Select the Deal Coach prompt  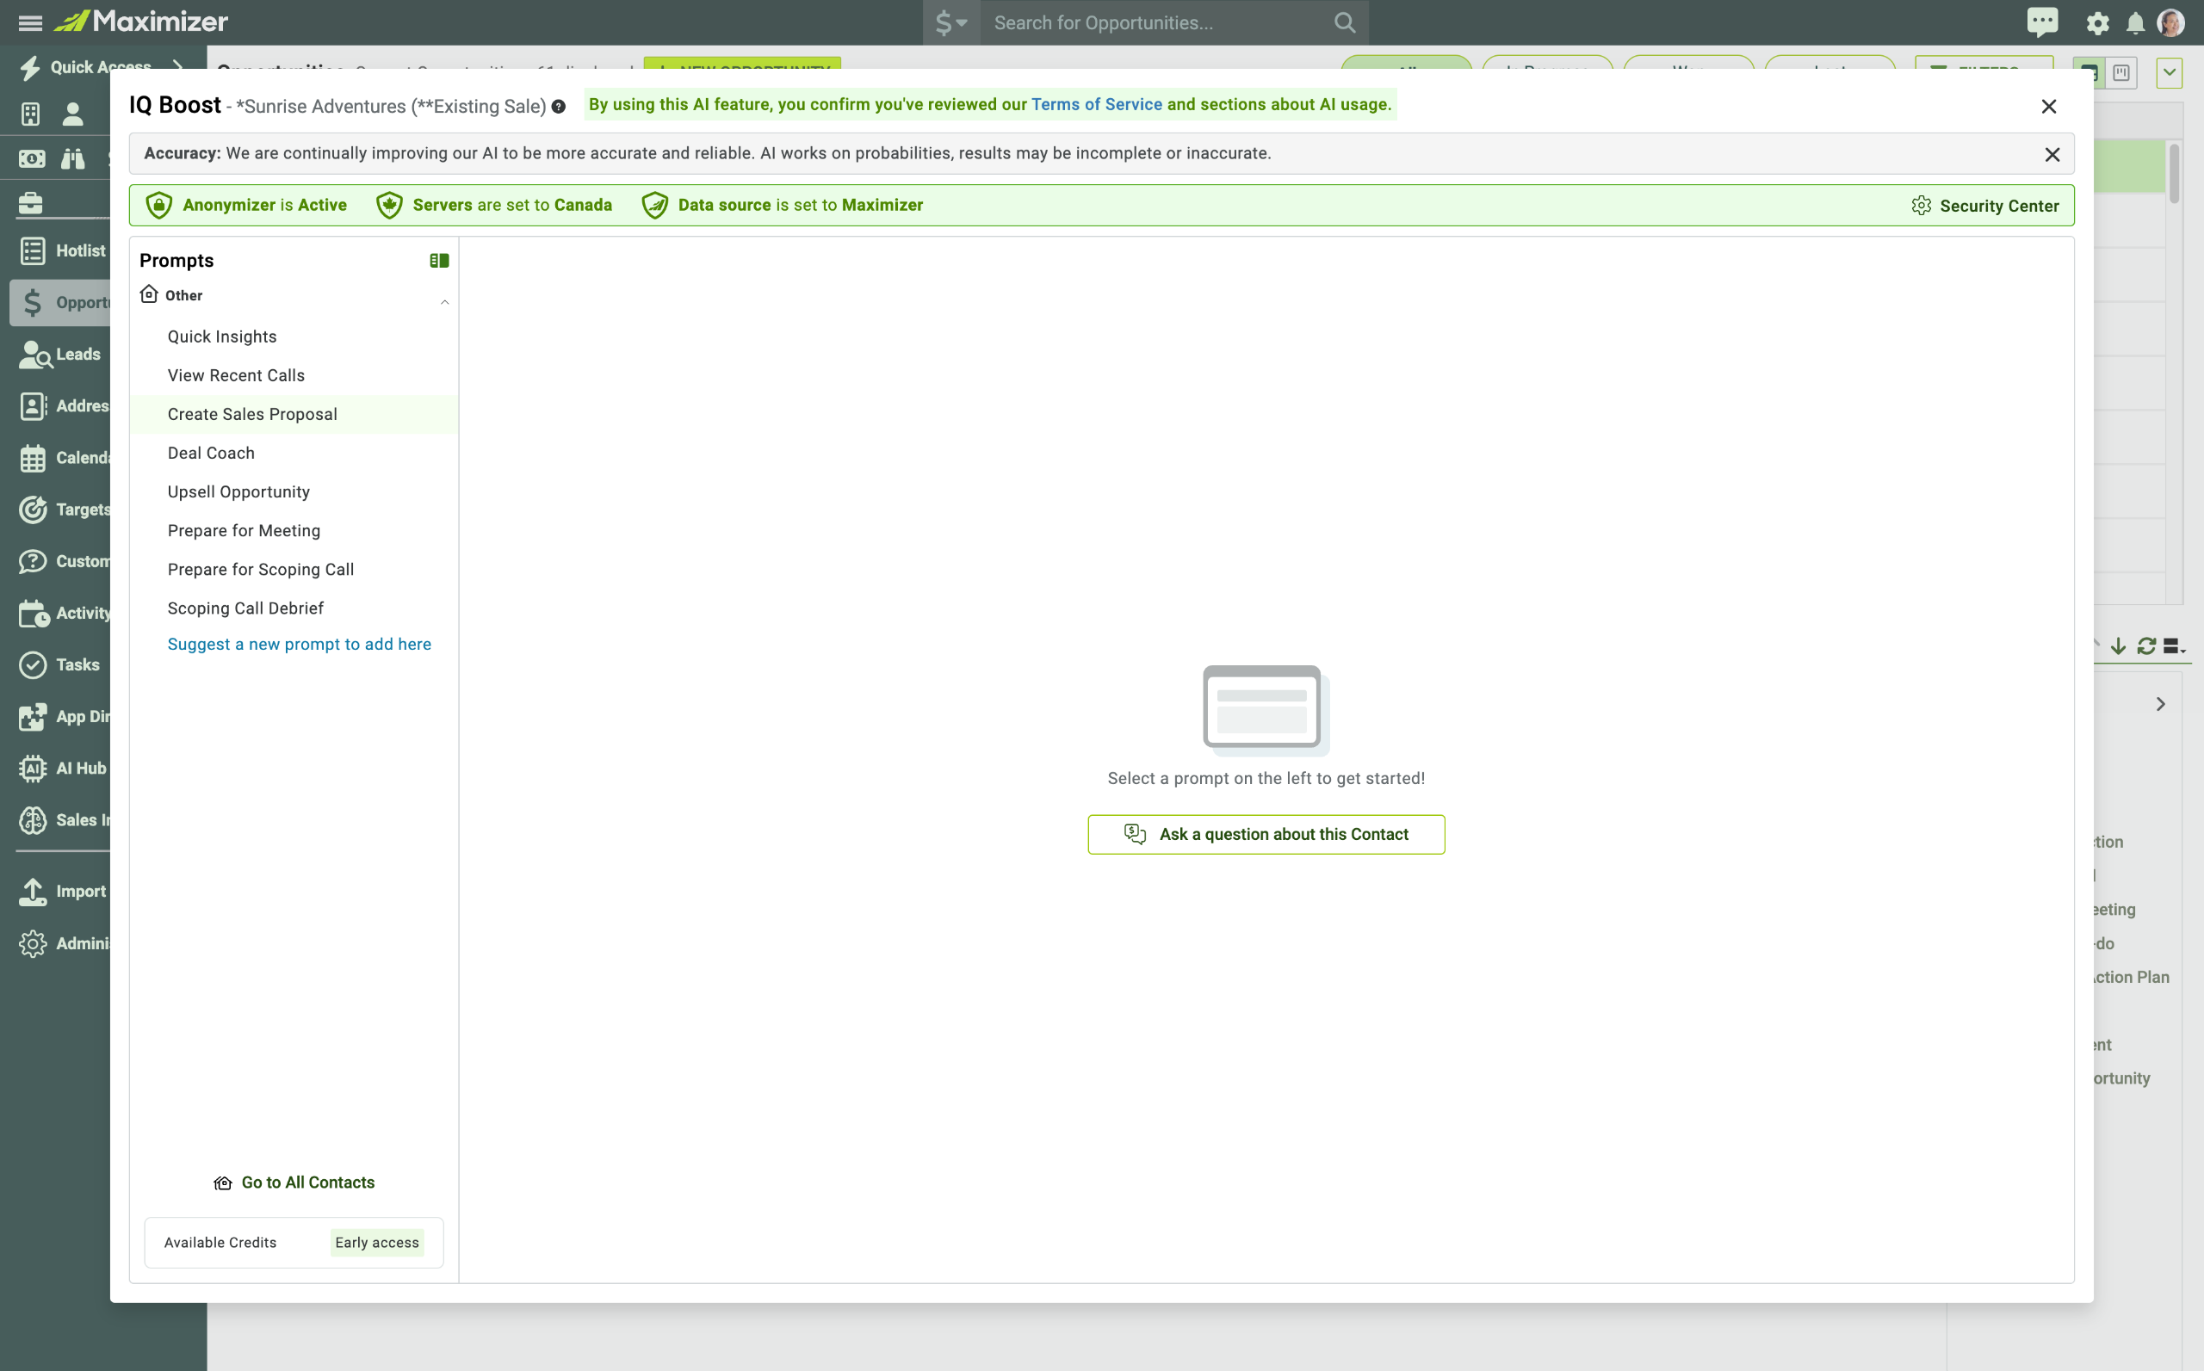point(210,454)
